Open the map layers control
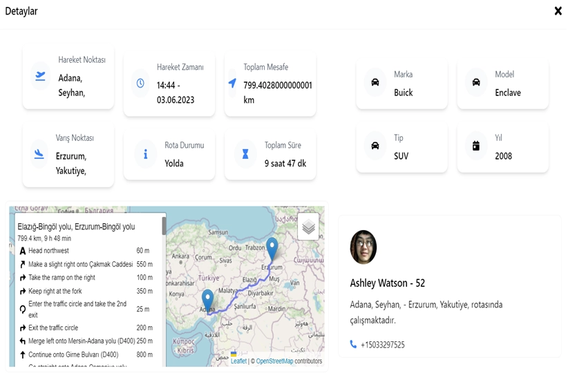Image resolution: width=568 pixels, height=380 pixels. (308, 227)
